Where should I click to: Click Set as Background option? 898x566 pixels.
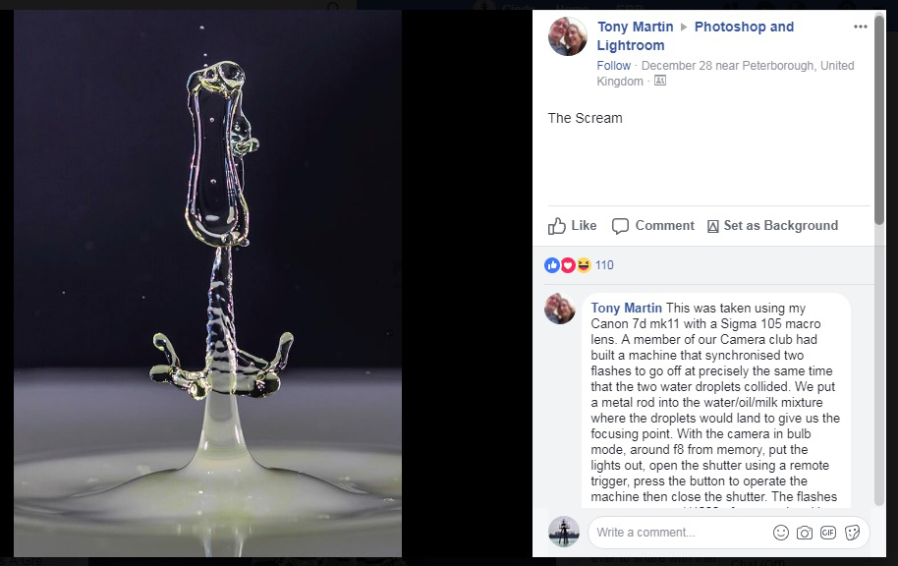click(x=772, y=226)
